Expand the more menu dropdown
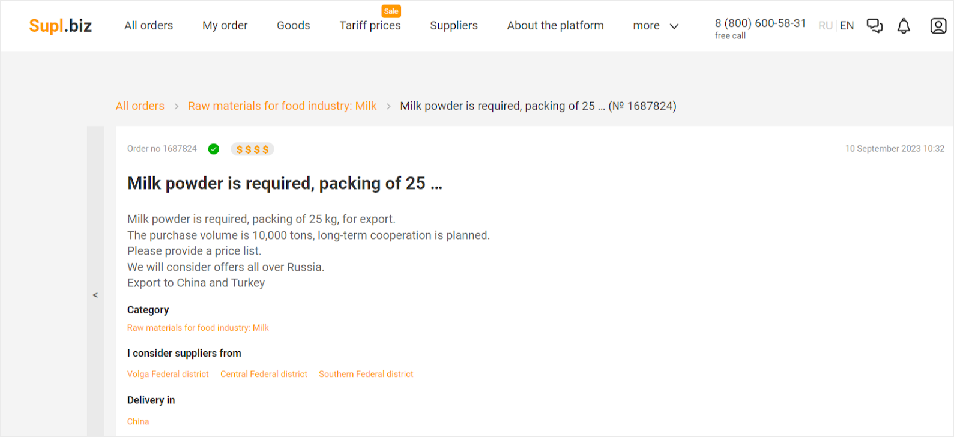Image resolution: width=954 pixels, height=437 pixels. point(656,26)
